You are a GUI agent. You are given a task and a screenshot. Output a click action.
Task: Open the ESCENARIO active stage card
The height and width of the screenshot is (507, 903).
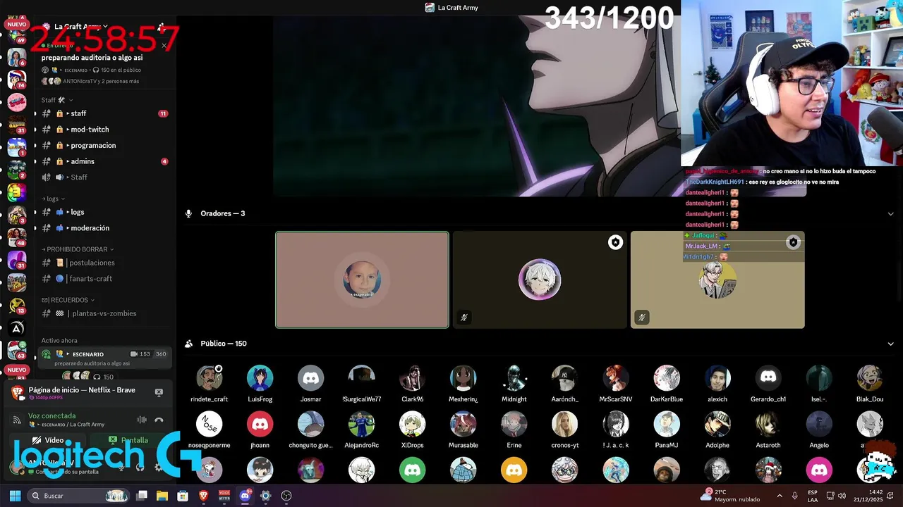pyautogui.click(x=104, y=358)
